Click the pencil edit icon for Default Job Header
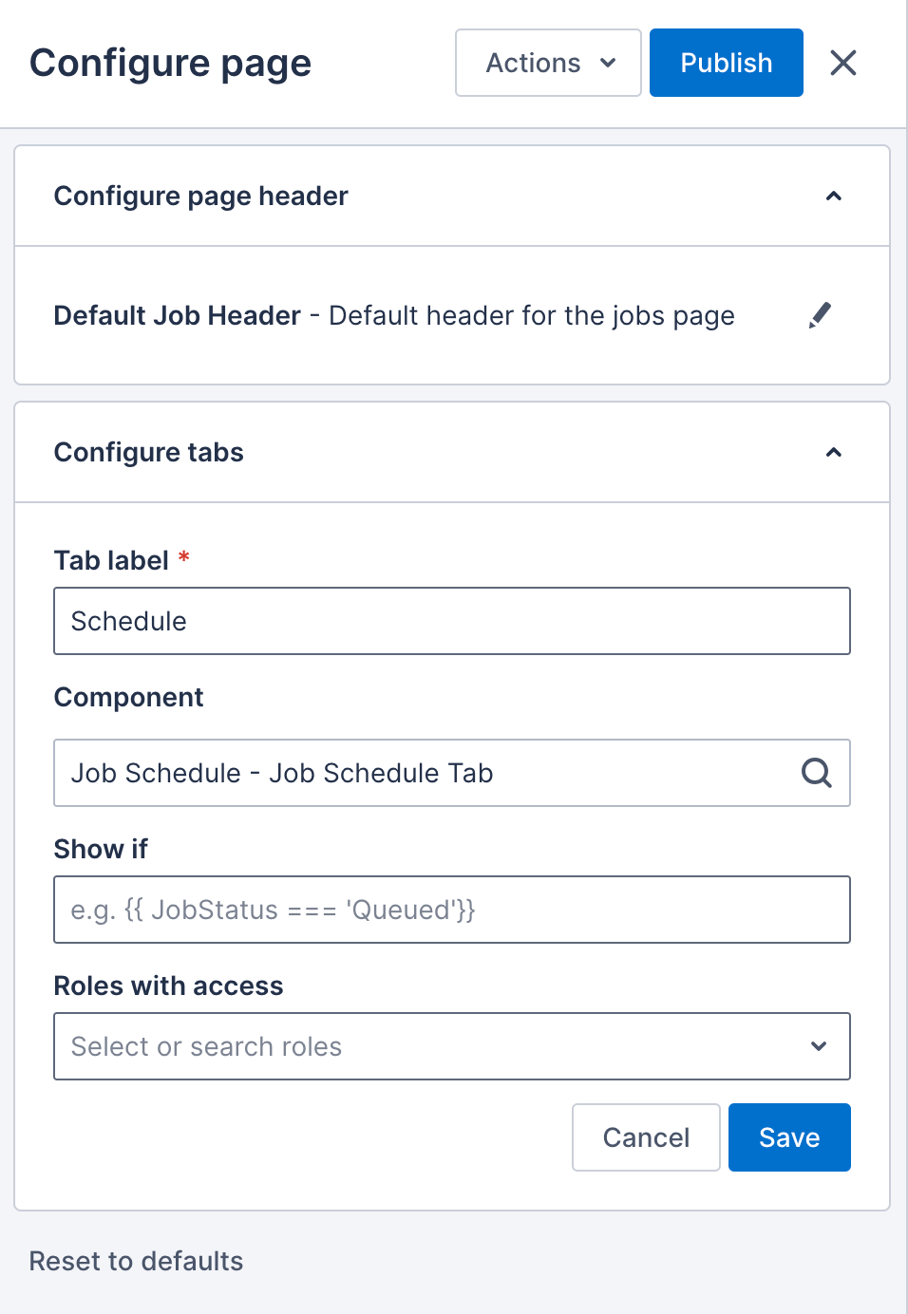908x1314 pixels. [x=820, y=315]
